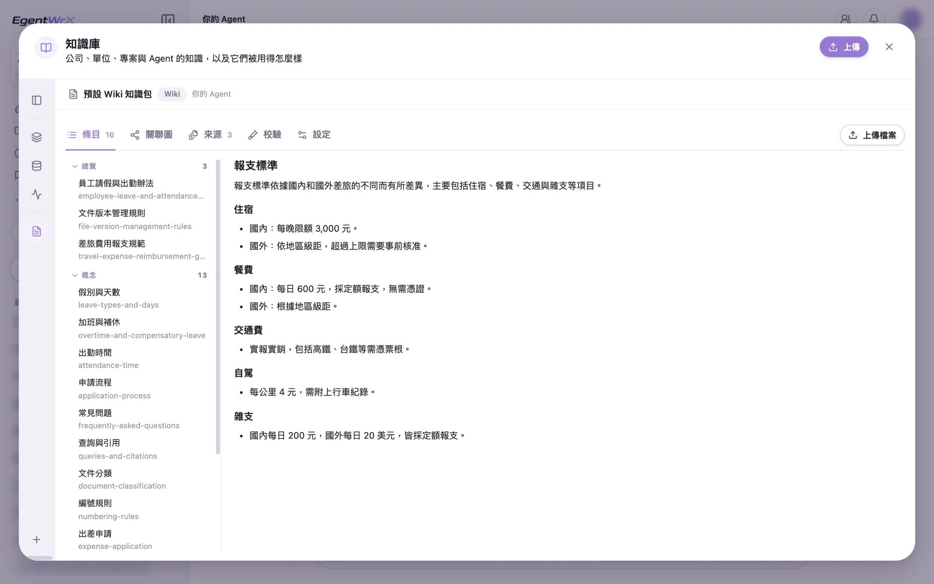This screenshot has width=934, height=584.
Task: Open the 來源 tab
Action: click(210, 135)
